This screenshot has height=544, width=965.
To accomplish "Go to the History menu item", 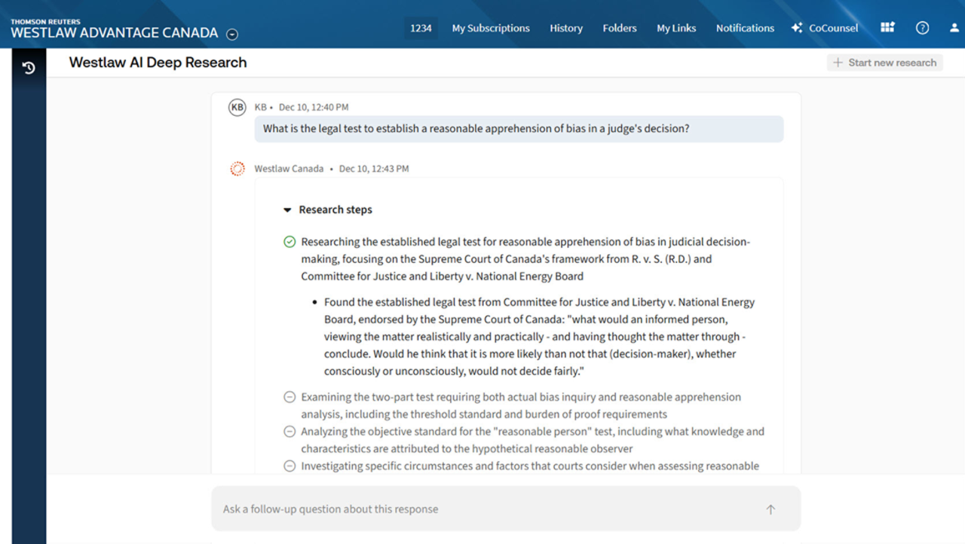I will [566, 28].
